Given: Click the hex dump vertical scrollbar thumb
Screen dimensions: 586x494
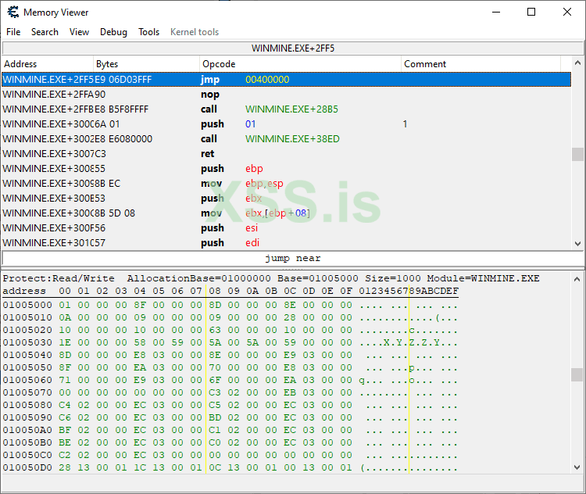Looking at the screenshot, I should 577,374.
